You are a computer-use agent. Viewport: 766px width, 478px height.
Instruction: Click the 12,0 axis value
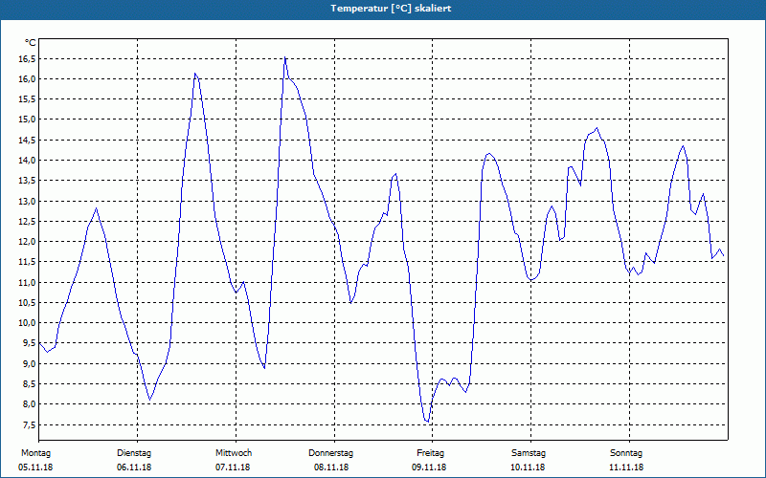(x=27, y=242)
